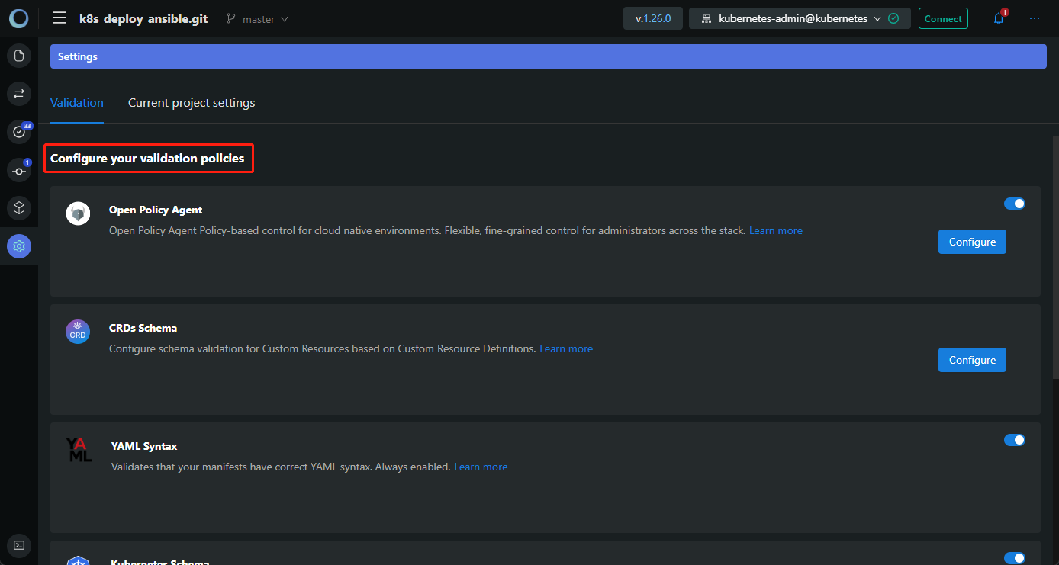Click the Settings header bar
The image size is (1059, 565).
[548, 56]
